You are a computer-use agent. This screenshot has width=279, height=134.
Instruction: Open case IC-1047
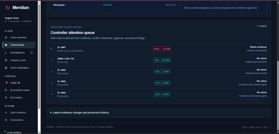click(61, 47)
